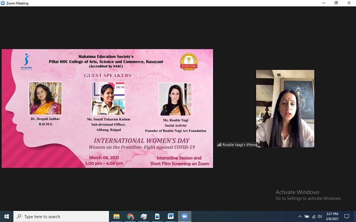Image resolution: width=356 pixels, height=222 pixels.
Task: Click 'Women on the Frontline- Fight against COVID-19'
Action: (x=141, y=147)
